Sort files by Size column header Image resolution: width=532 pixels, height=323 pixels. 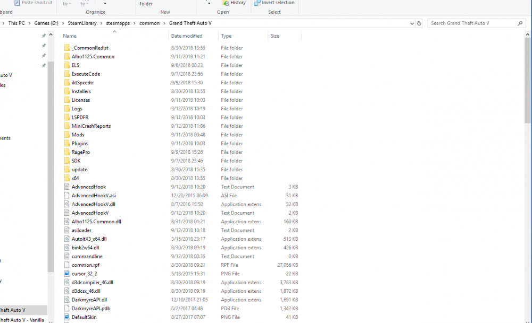click(x=275, y=36)
